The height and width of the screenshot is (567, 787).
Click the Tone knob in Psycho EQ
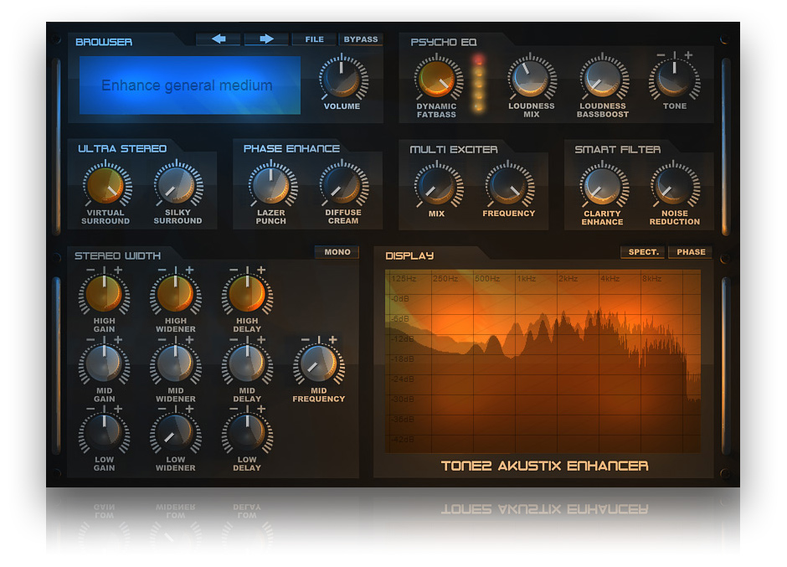pyautogui.click(x=674, y=80)
